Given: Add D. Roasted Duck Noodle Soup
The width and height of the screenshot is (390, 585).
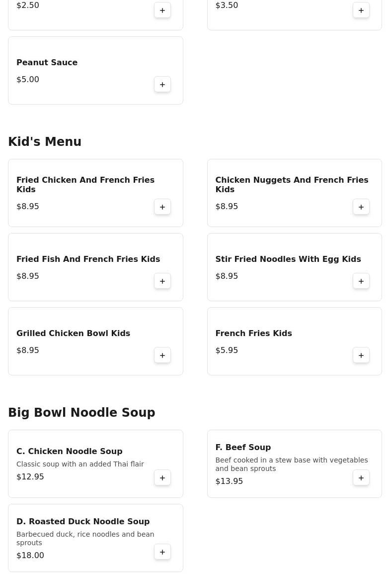Looking at the screenshot, I should click(x=162, y=552).
